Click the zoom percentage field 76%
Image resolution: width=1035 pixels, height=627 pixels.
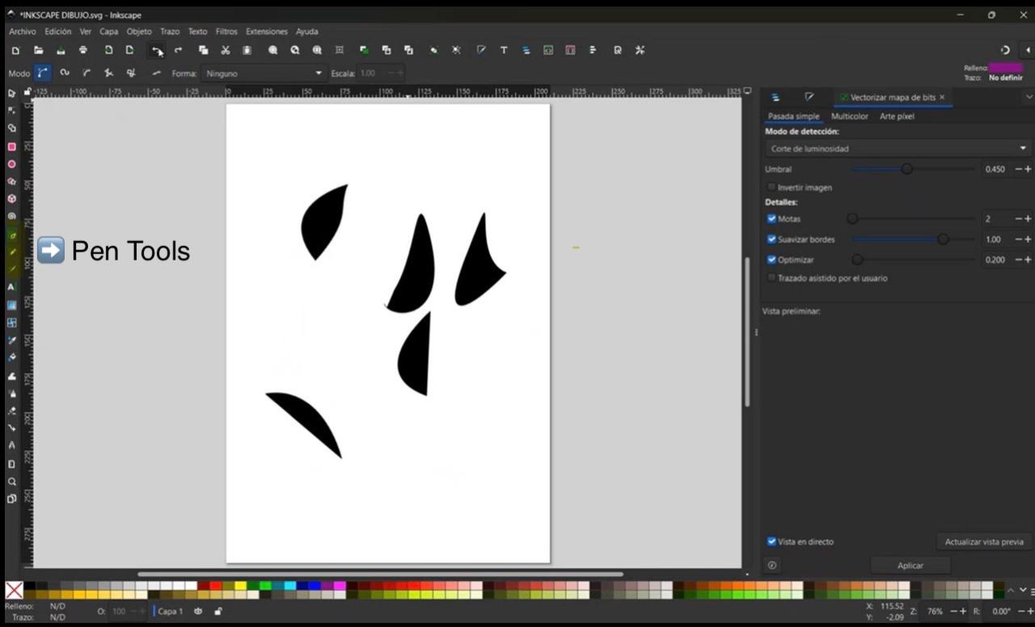[935, 612]
